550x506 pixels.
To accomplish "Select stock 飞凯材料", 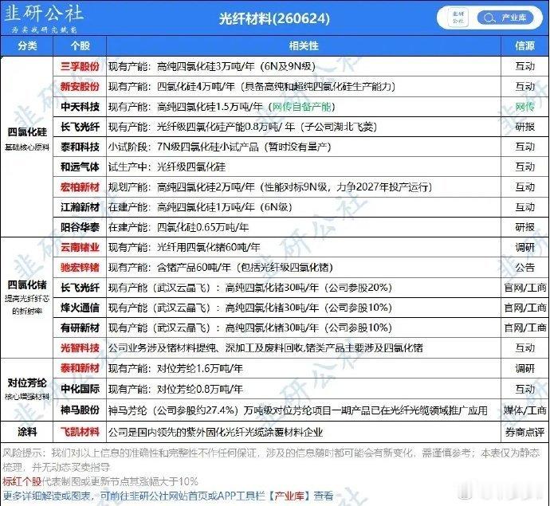I will click(80, 432).
